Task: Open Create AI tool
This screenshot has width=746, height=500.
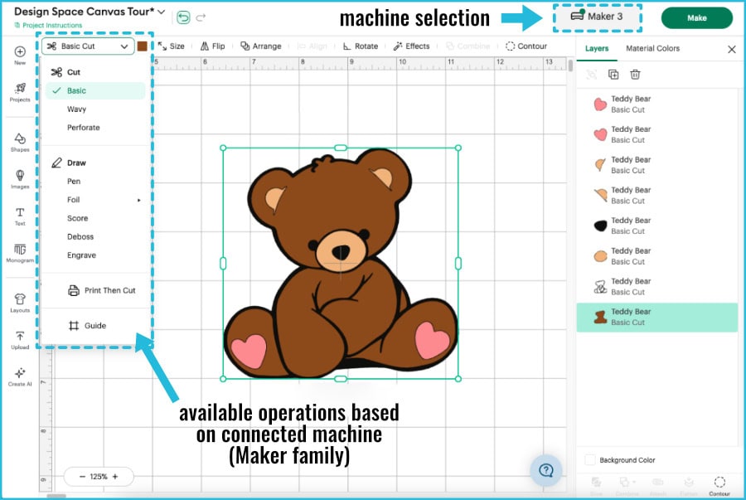Action: point(20,377)
